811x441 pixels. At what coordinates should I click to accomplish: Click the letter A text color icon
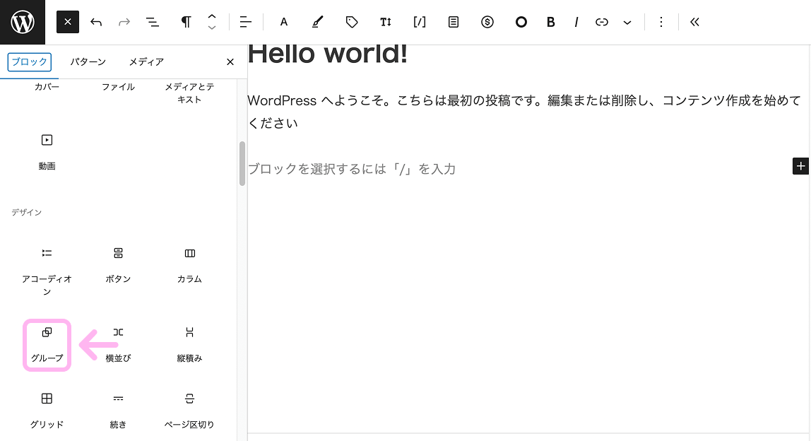coord(283,22)
